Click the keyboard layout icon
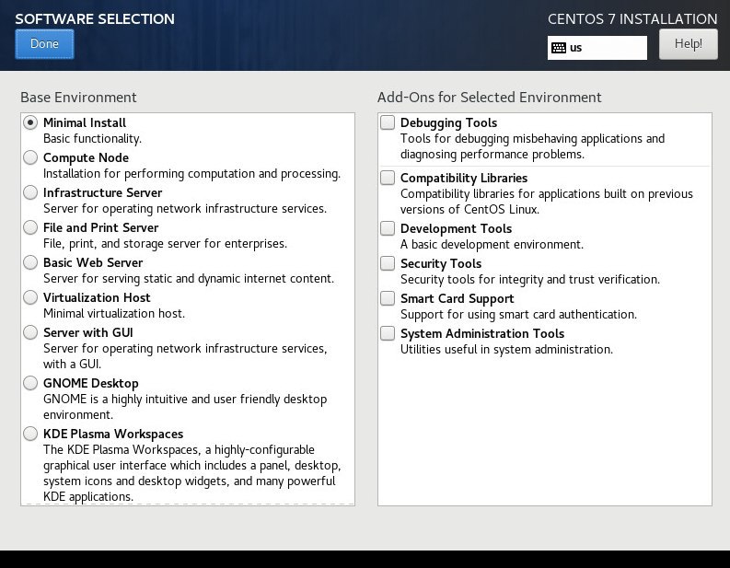730x568 pixels. pyautogui.click(x=558, y=48)
